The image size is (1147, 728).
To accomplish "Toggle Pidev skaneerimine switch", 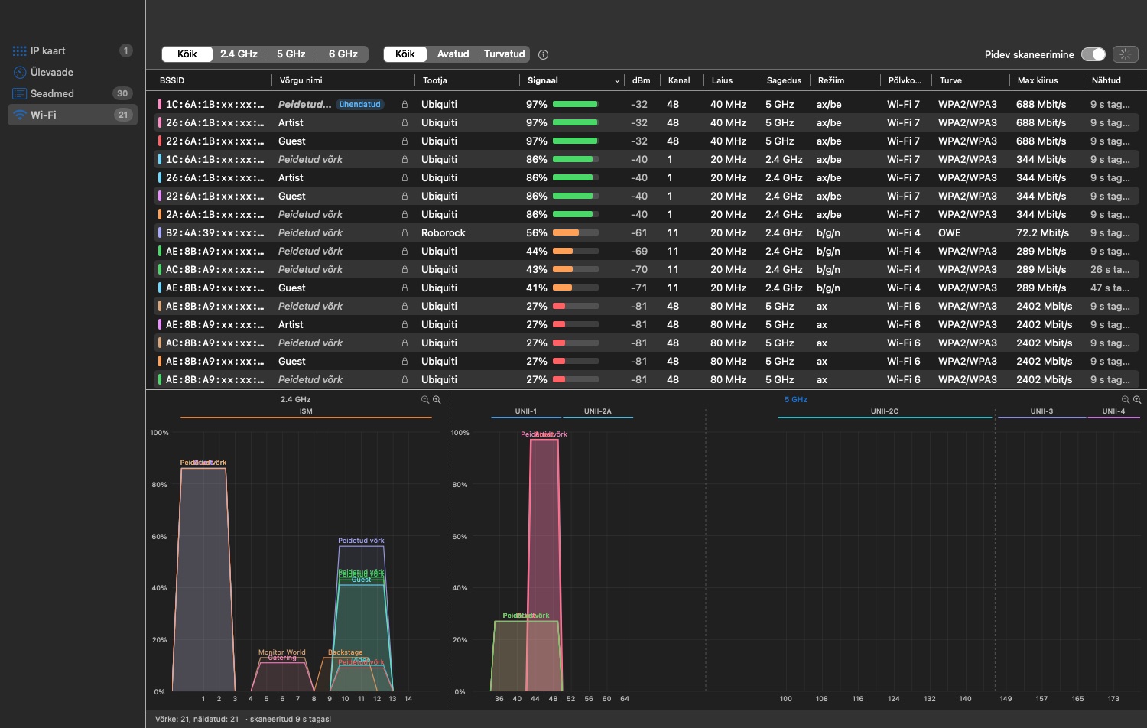I will (x=1093, y=54).
